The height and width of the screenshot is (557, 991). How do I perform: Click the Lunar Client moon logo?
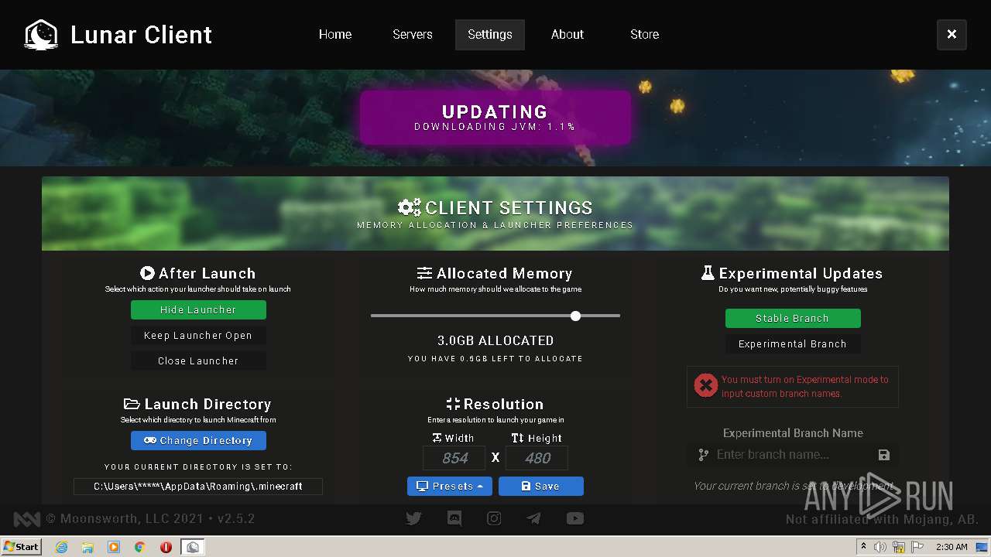(x=41, y=35)
